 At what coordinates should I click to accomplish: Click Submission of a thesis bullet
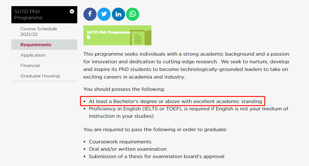[x=156, y=157]
